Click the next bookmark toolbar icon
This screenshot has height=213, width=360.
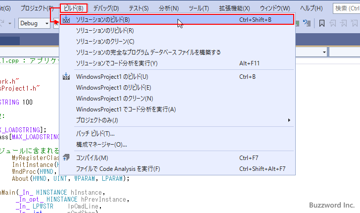343,23
